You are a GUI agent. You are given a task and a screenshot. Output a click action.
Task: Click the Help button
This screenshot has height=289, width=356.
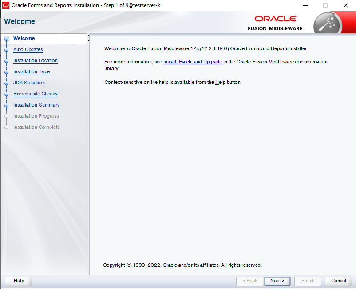click(x=18, y=281)
